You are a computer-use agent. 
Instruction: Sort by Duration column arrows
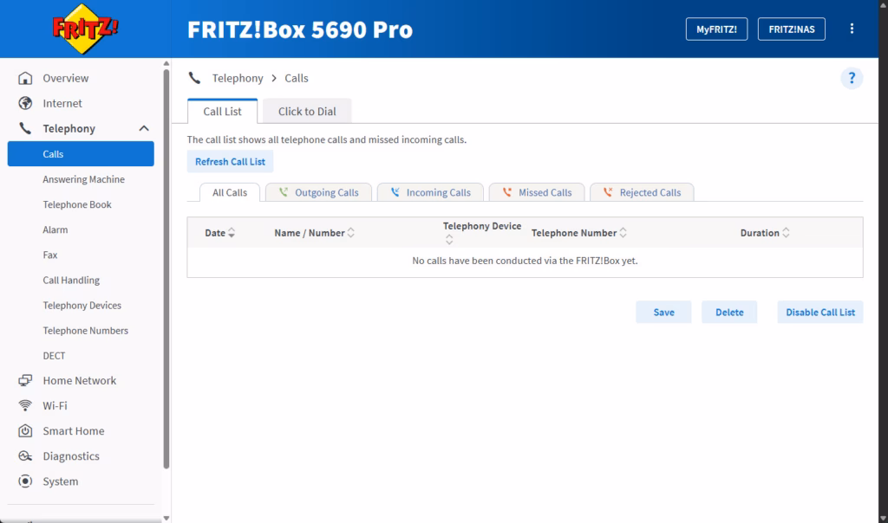[786, 233]
